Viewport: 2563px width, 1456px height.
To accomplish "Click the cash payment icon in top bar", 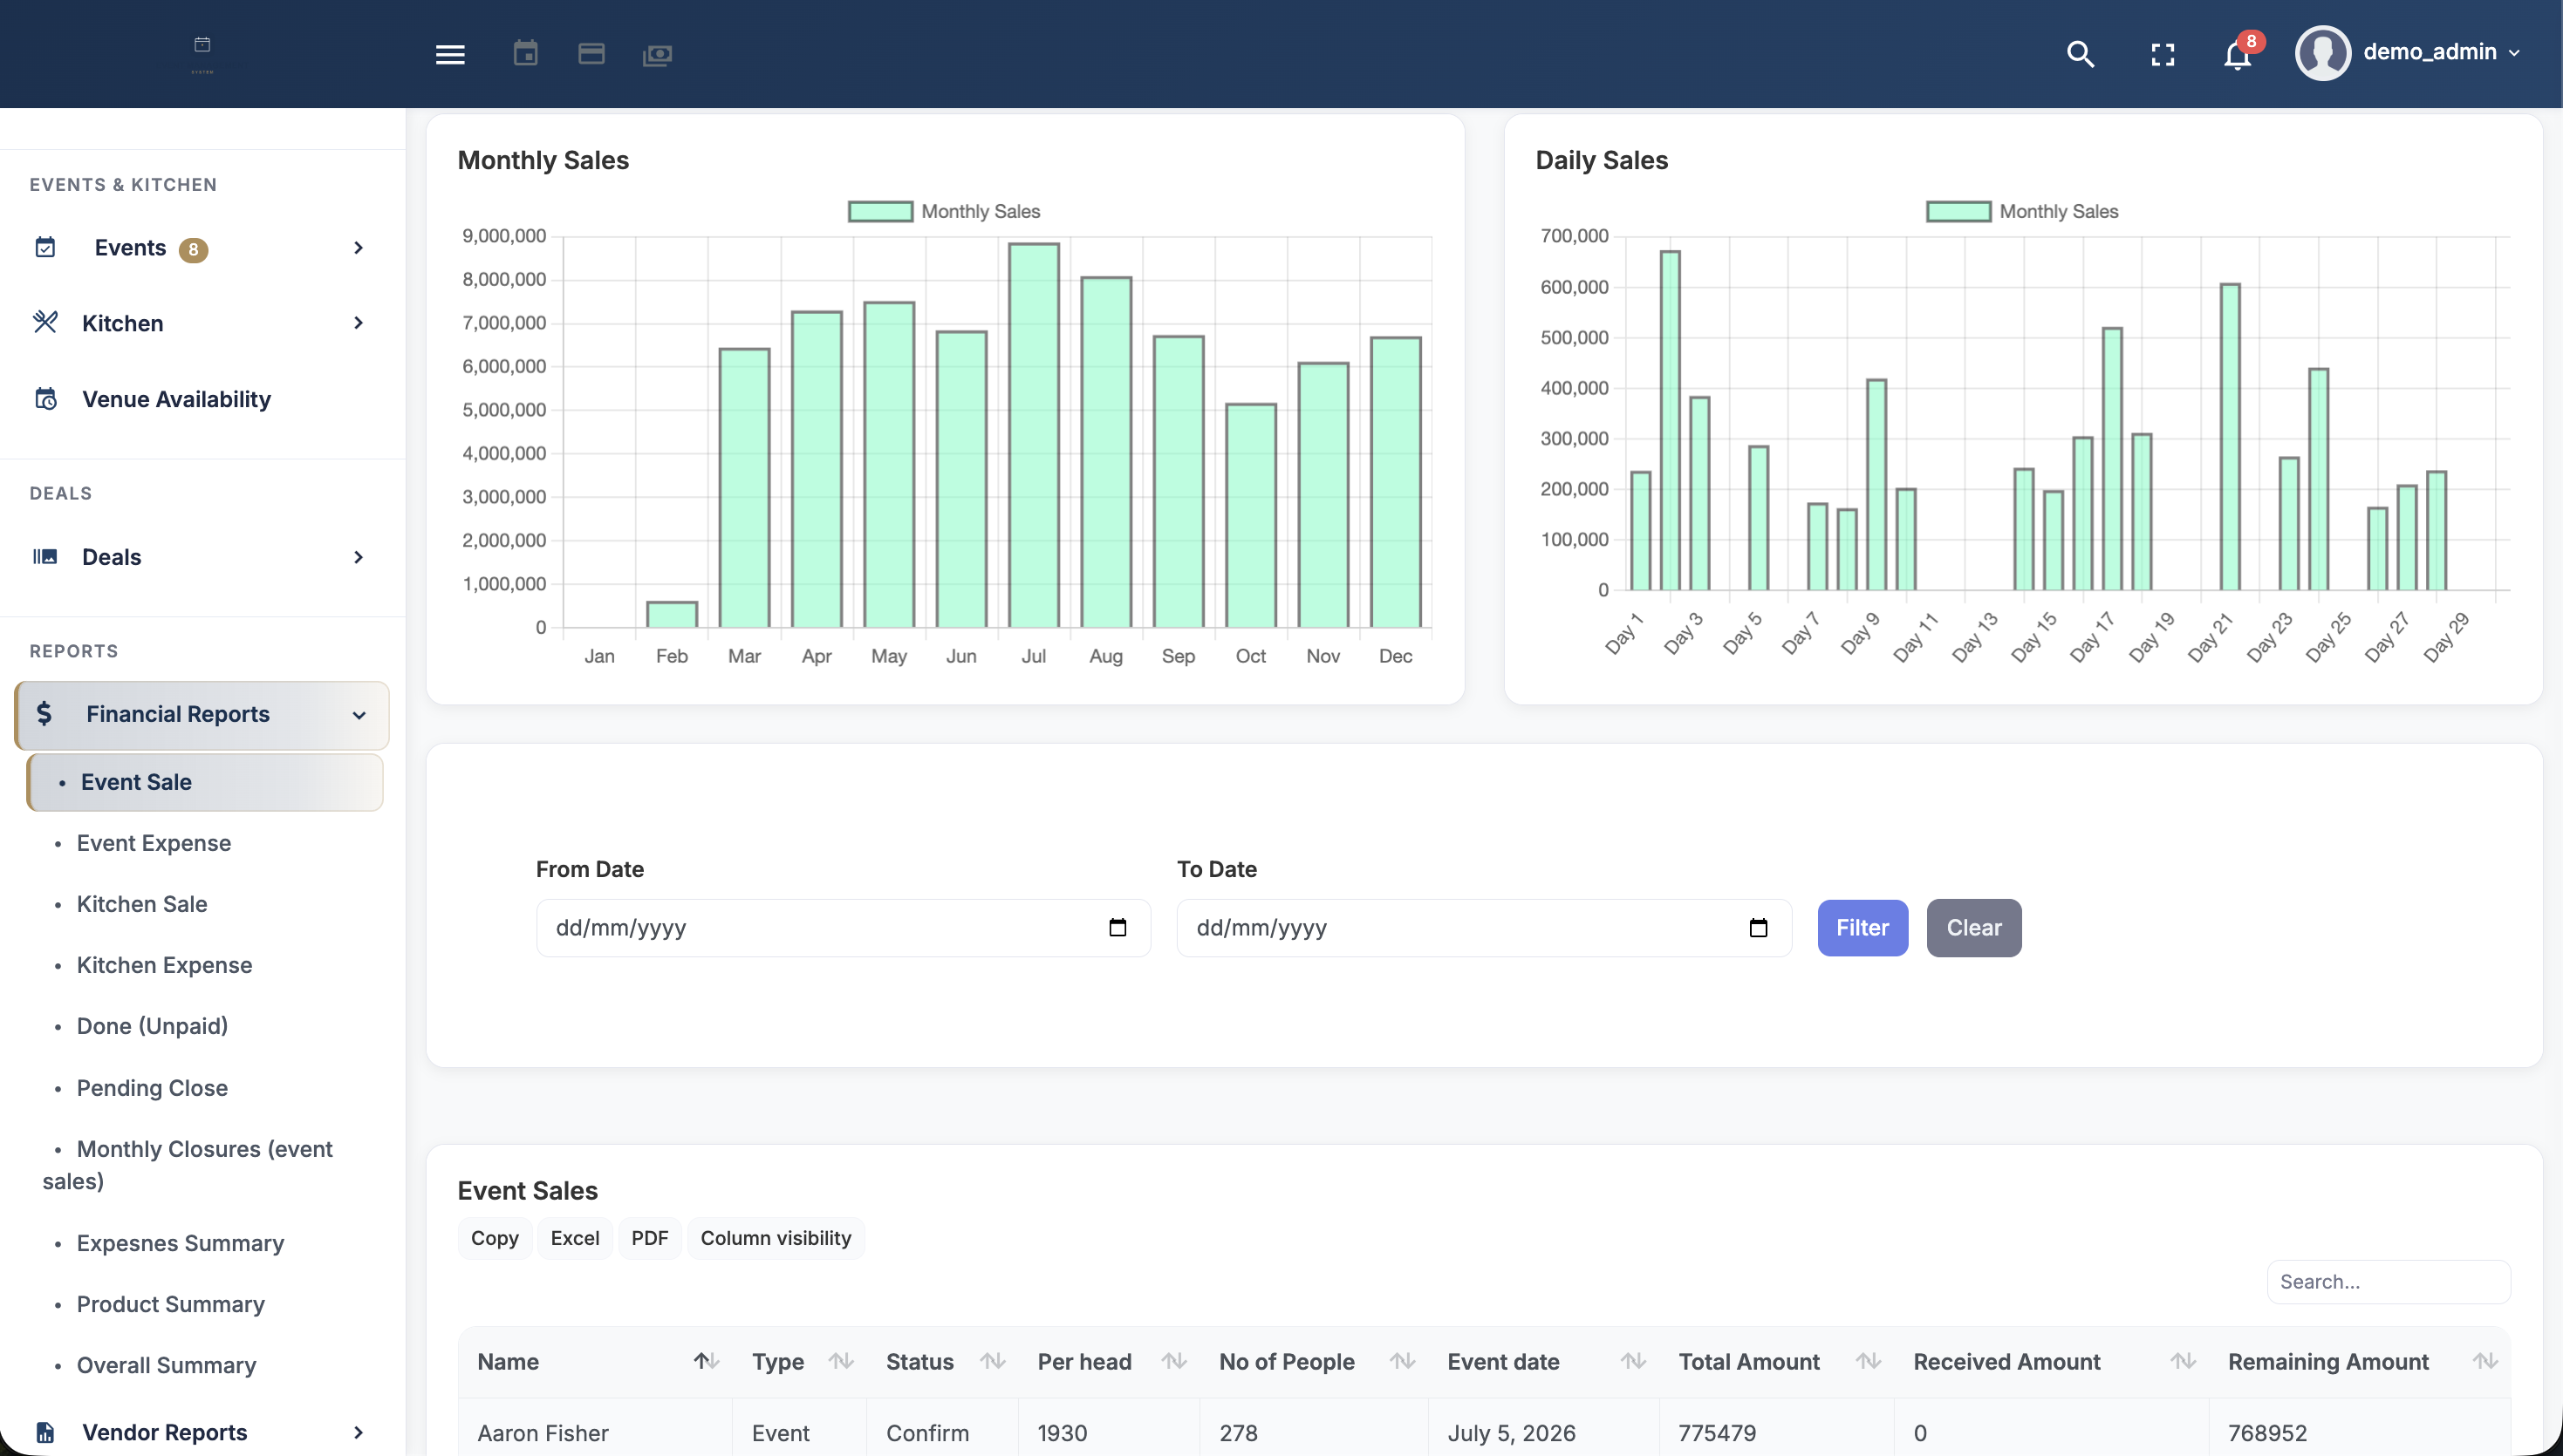I will pos(657,55).
